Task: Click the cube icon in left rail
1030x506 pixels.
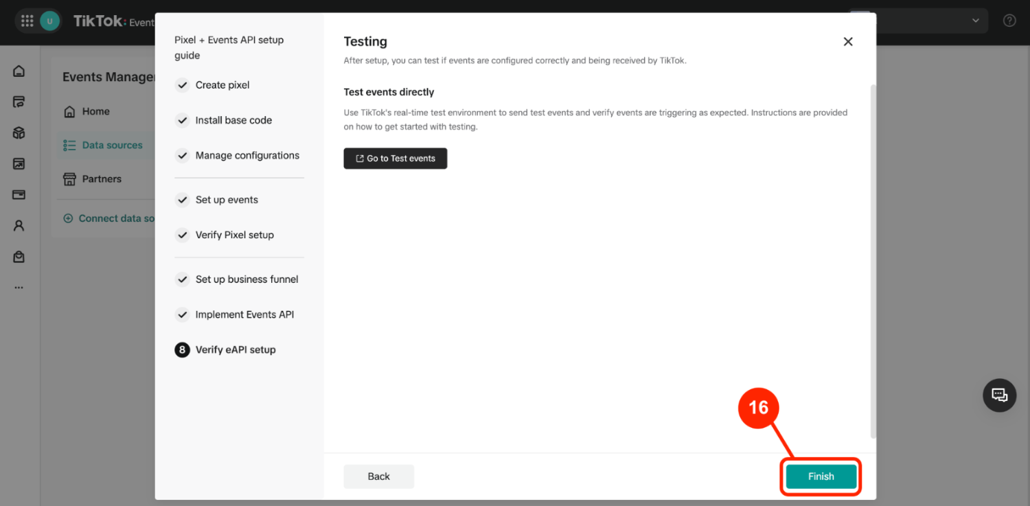Action: 19,133
